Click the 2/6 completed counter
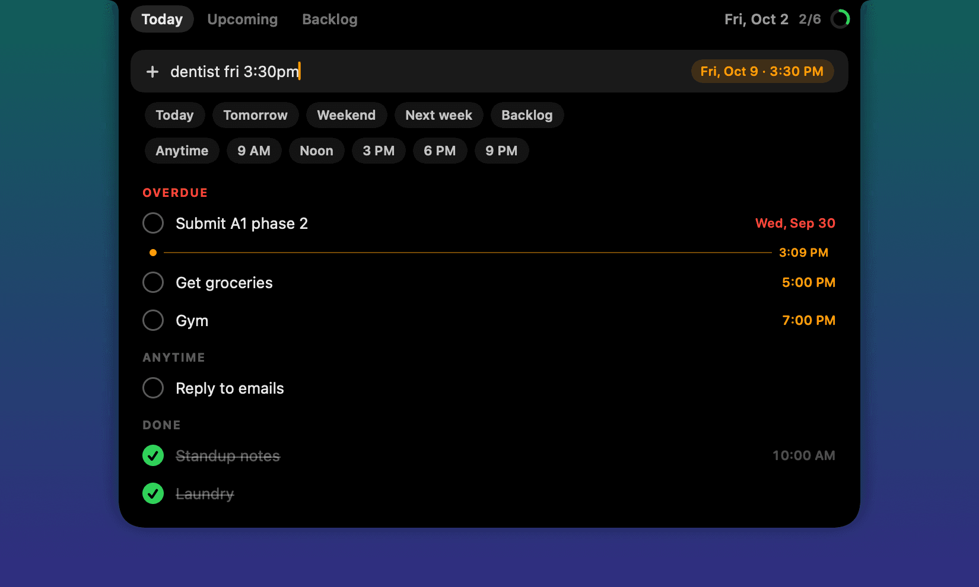979x587 pixels. pyautogui.click(x=810, y=19)
